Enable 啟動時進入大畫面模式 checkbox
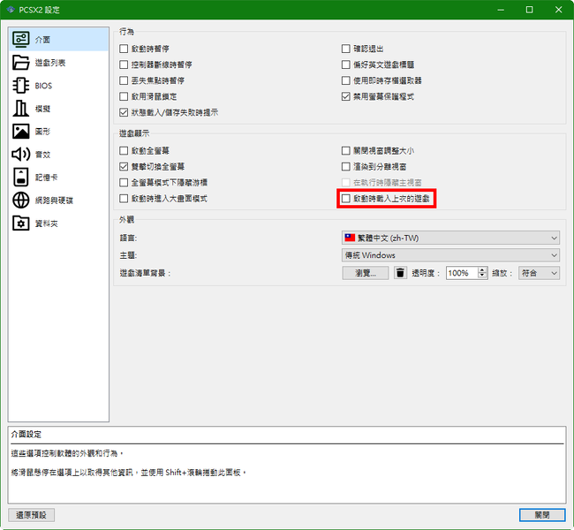574x530 pixels. [x=124, y=199]
